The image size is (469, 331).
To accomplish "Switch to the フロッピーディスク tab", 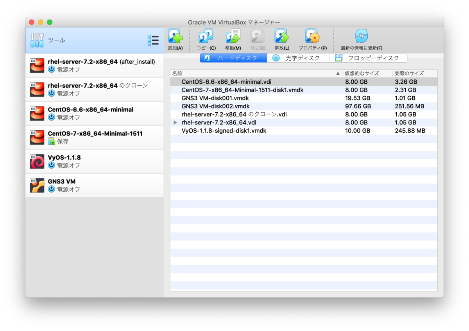I will point(368,58).
